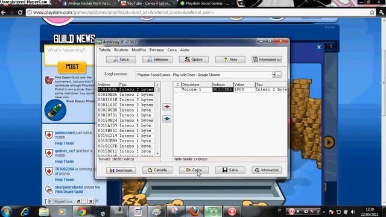386x217 pixels.
Task: Click the Chrome wrench menu icon
Action: click(382, 12)
